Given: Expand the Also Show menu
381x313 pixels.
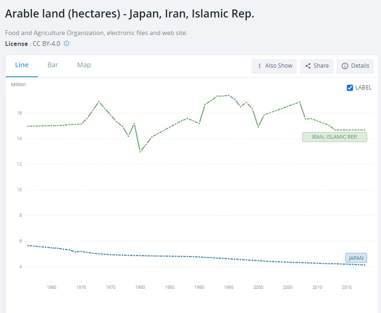Looking at the screenshot, I should click(x=274, y=66).
